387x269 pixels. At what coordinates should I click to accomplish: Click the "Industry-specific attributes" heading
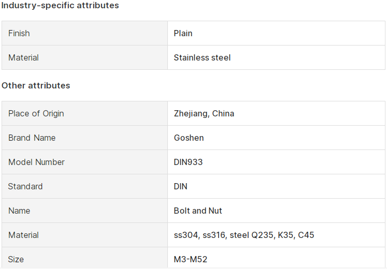coord(60,6)
